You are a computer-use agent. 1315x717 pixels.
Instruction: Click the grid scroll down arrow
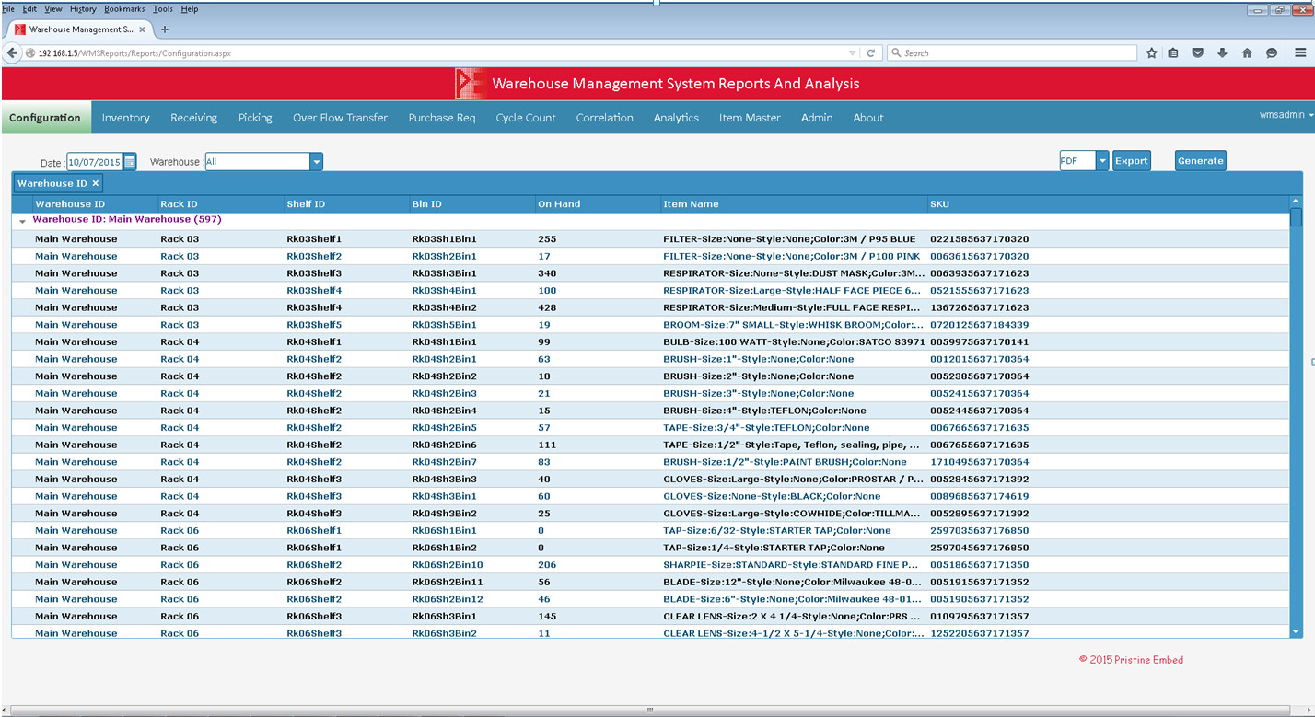point(1296,631)
